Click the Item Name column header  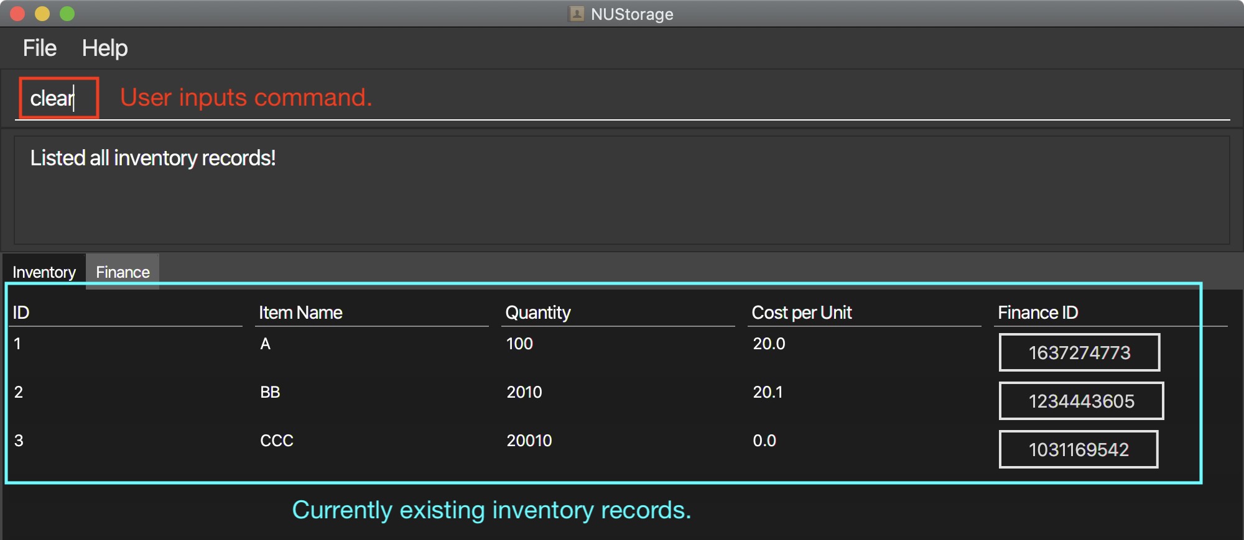(300, 313)
